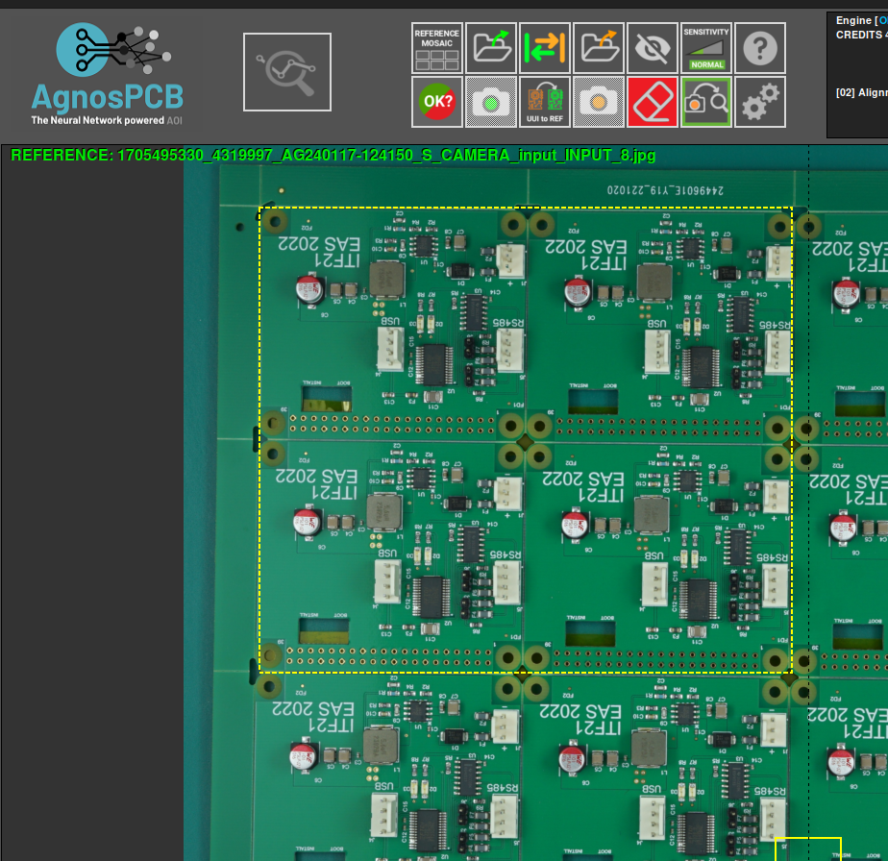Apply UUI to REF conversion

coord(545,101)
